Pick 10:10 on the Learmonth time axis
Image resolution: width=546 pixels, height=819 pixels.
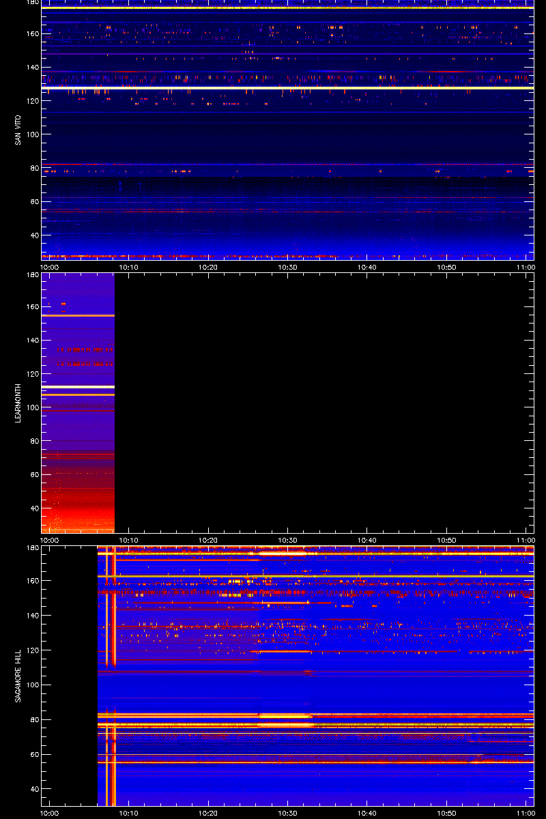(x=130, y=540)
